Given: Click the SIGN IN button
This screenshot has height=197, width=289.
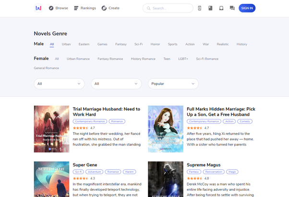Looking at the screenshot, I should click(x=247, y=8).
